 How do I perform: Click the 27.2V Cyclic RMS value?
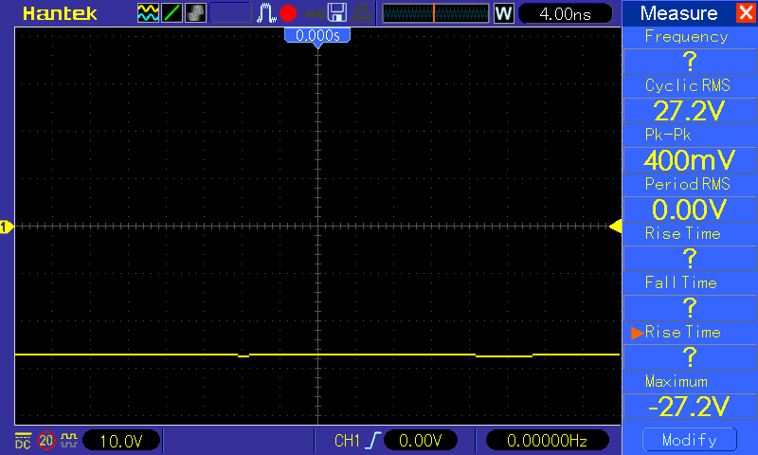(690, 111)
